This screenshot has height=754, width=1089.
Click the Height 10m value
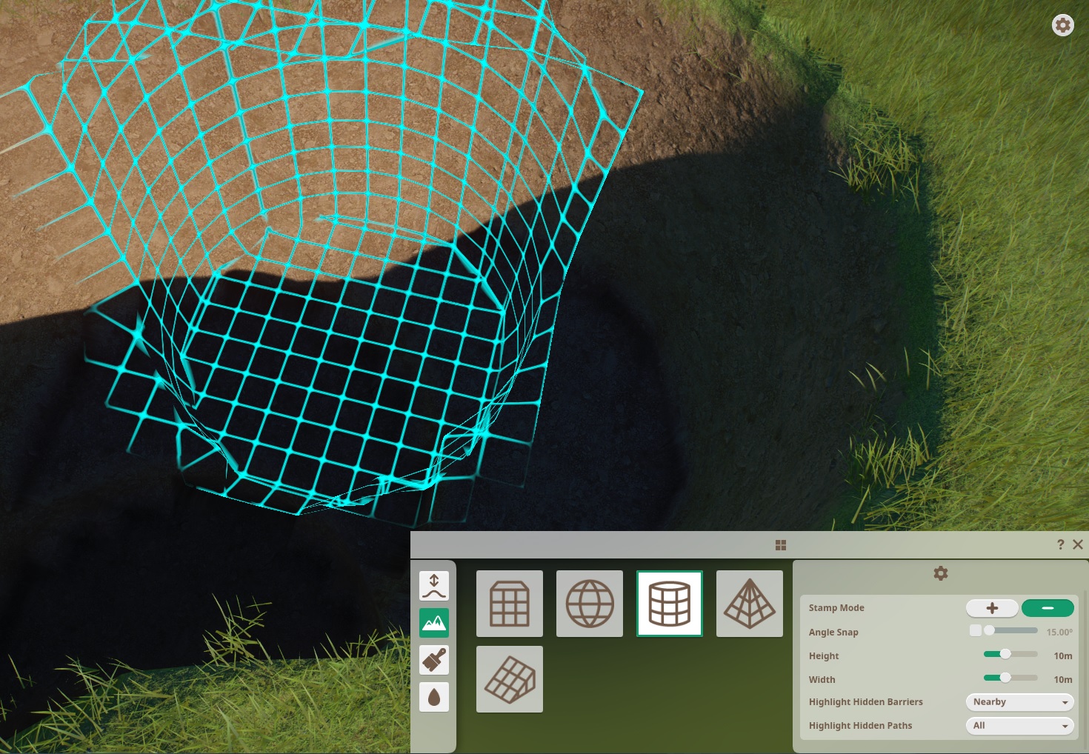tap(1063, 655)
